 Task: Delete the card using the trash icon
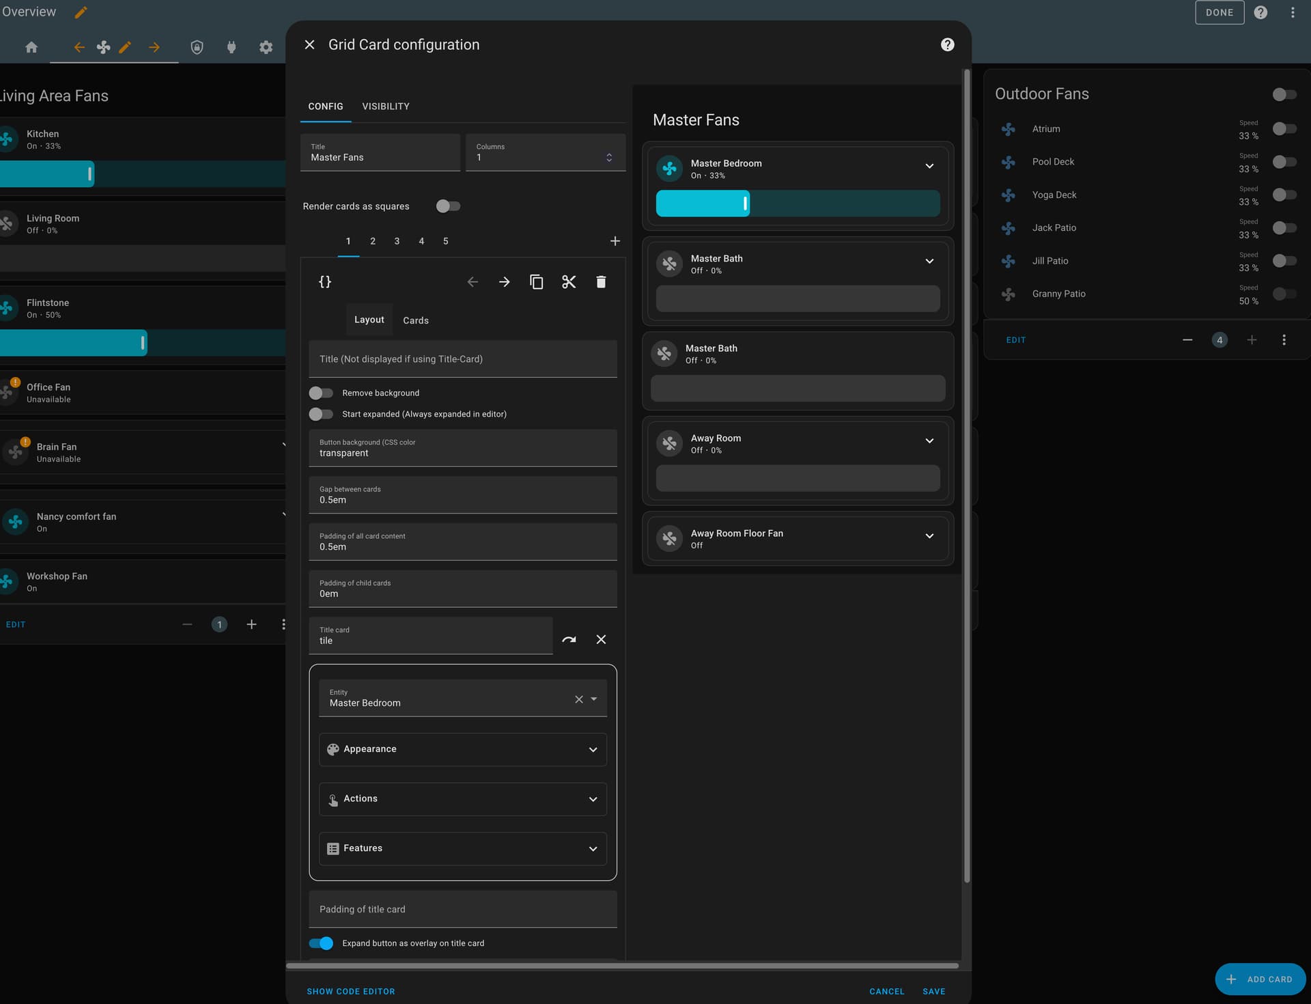[x=601, y=281]
